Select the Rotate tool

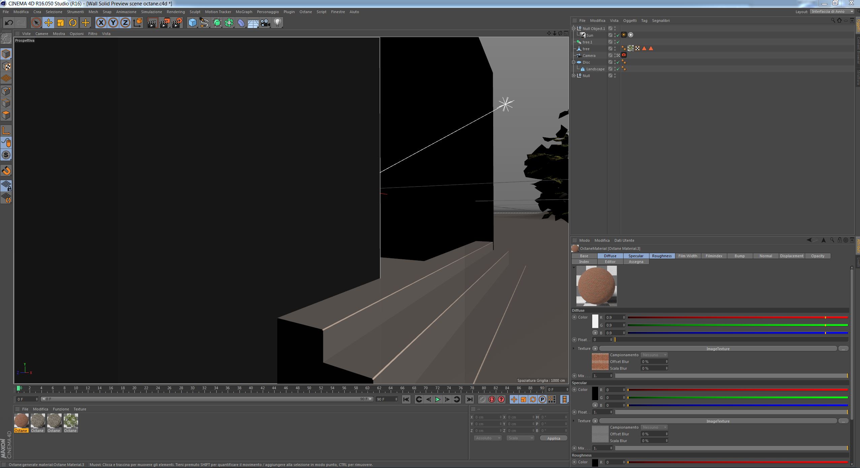(x=73, y=23)
